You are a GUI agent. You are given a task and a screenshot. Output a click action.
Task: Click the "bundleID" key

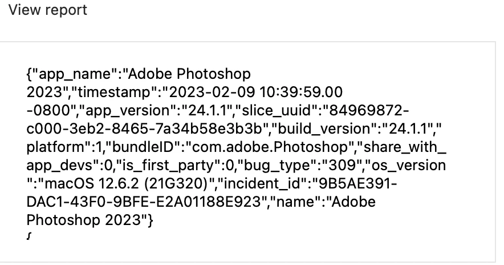pos(144,147)
